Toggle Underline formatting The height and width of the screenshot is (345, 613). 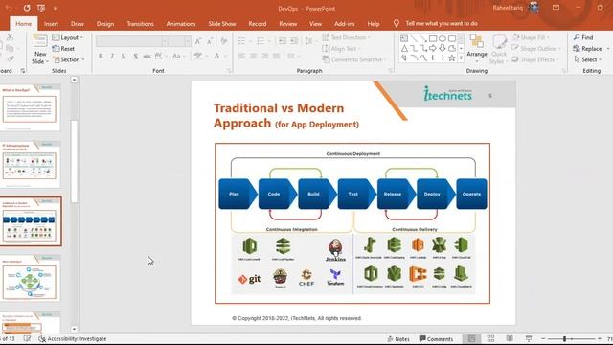124,57
